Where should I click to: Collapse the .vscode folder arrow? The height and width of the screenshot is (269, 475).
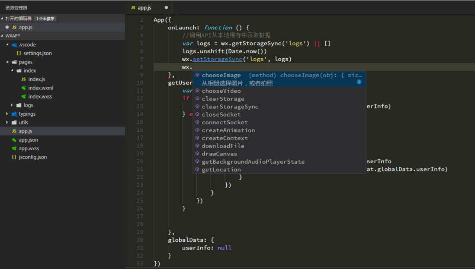click(x=7, y=44)
